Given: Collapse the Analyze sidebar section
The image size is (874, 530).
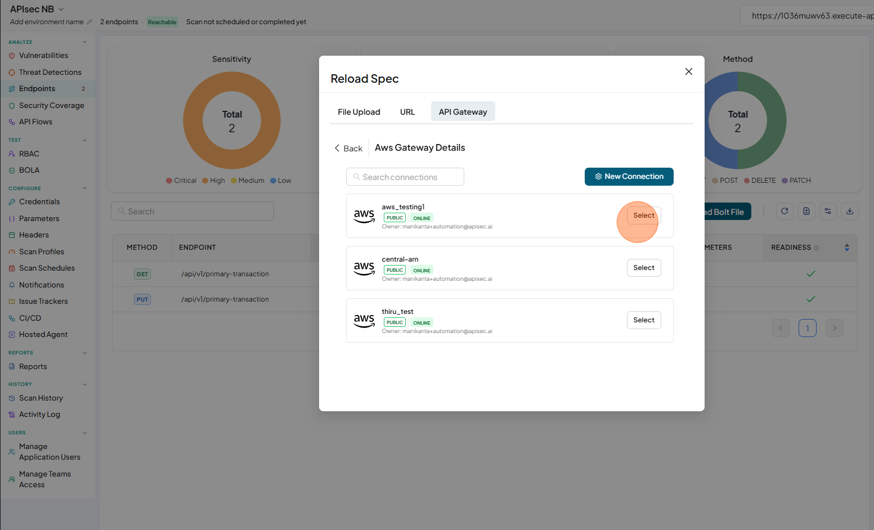Looking at the screenshot, I should pos(85,42).
